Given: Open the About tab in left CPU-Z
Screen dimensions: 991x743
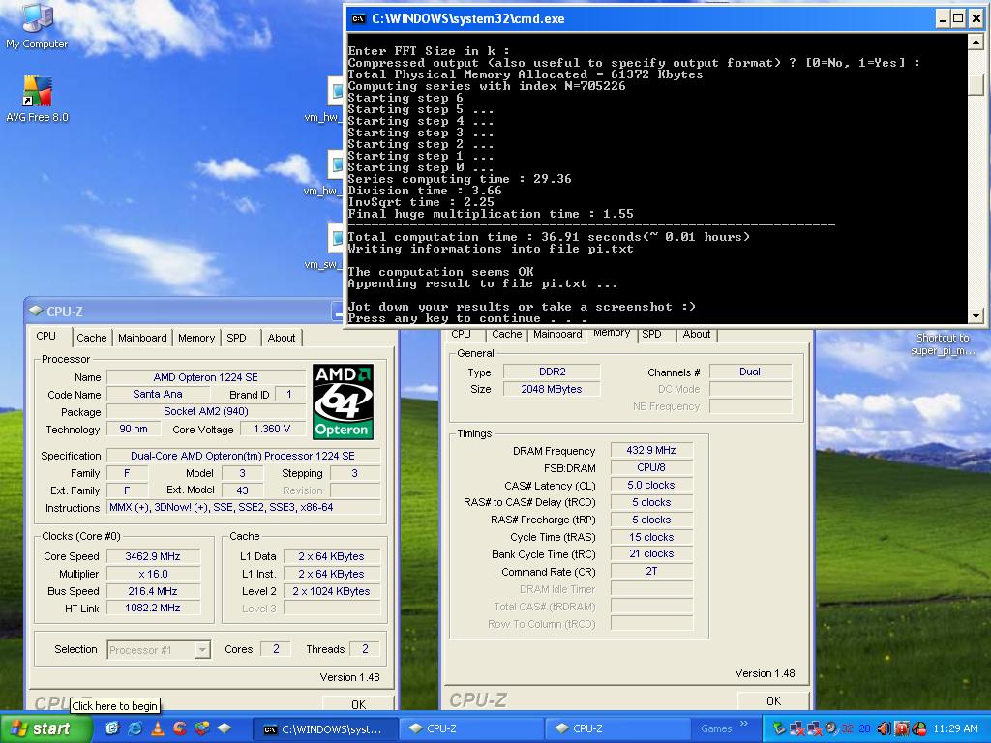Looking at the screenshot, I should tap(282, 338).
